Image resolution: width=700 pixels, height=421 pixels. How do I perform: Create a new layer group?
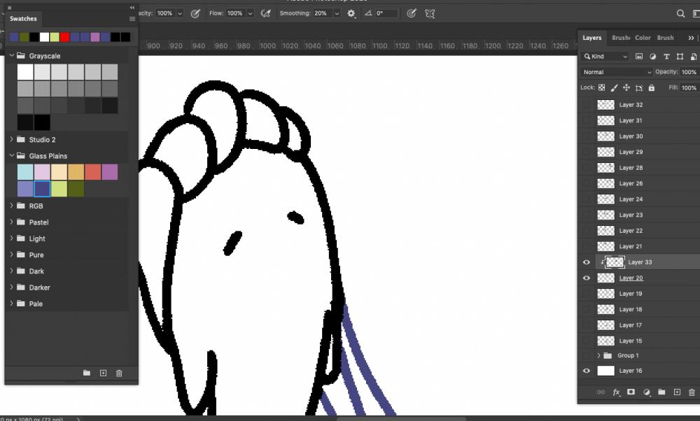[x=661, y=392]
